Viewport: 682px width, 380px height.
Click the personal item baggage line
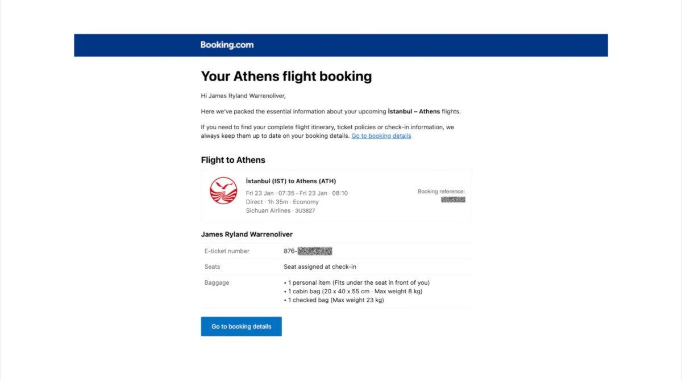click(x=356, y=282)
